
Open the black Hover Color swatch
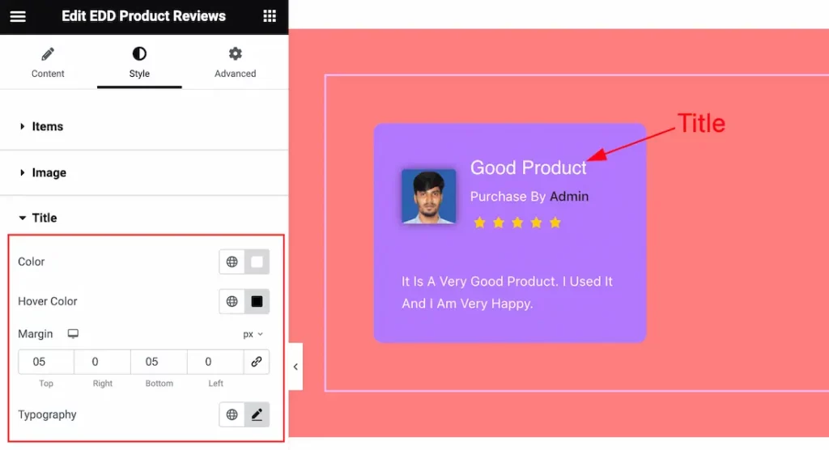point(257,301)
